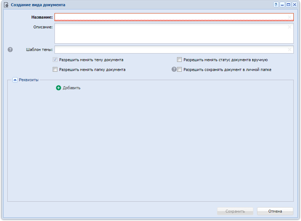This screenshot has width=301, height=221.
Task: Clear the Описание field with its X
Action: point(289,27)
